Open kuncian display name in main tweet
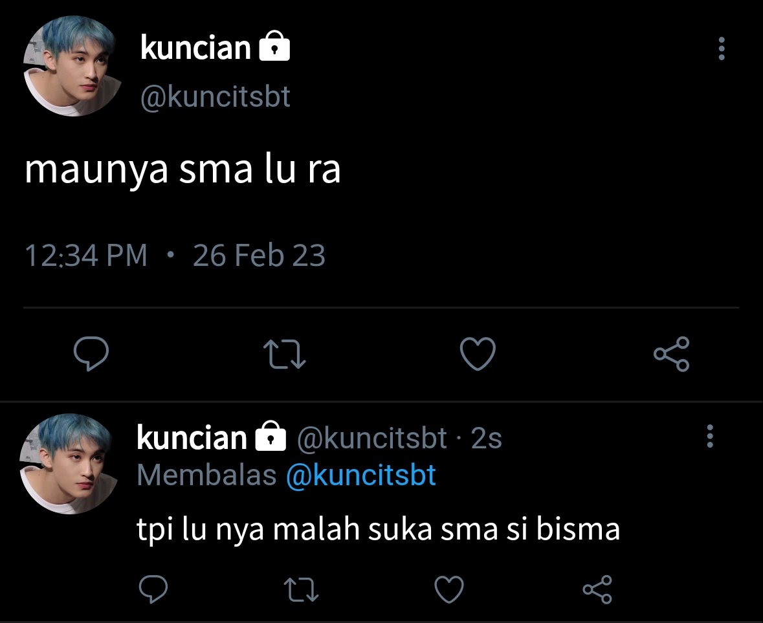 tap(195, 48)
